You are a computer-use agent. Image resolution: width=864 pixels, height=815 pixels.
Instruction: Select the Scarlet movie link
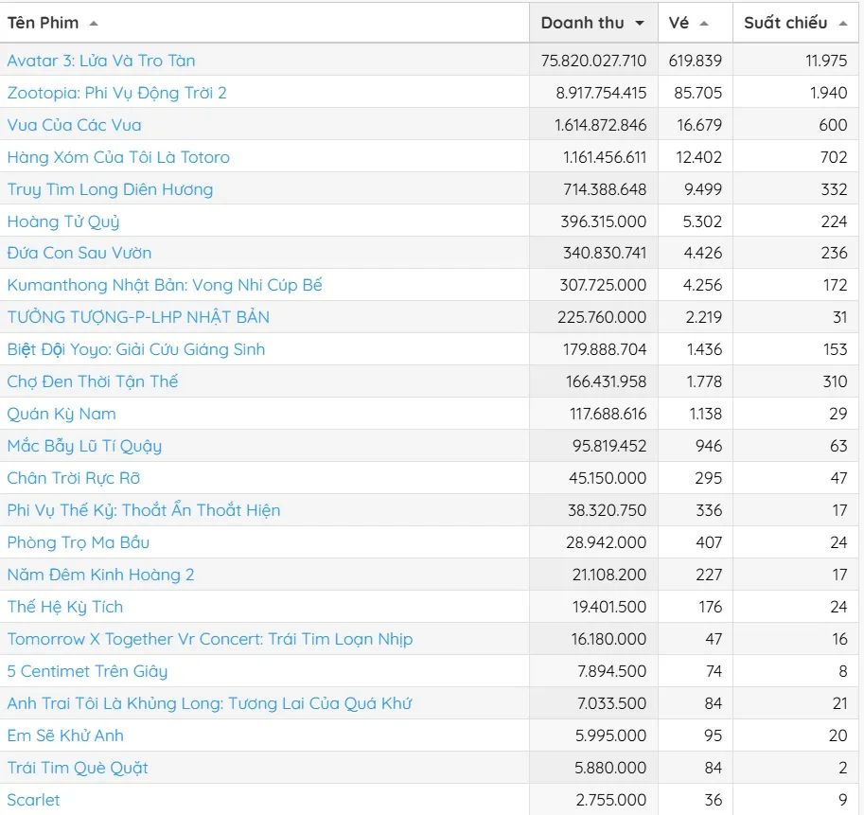point(33,800)
